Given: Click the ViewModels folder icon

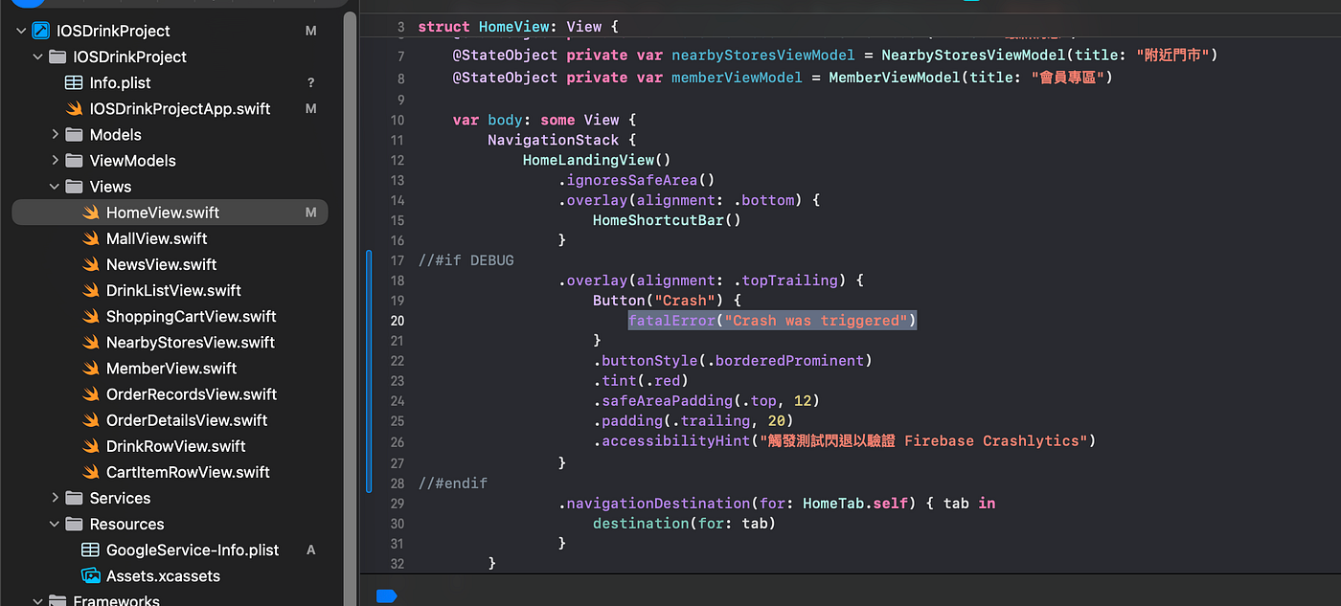Looking at the screenshot, I should (x=74, y=161).
